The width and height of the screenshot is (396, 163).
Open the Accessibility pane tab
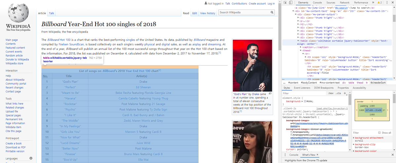click(359, 88)
